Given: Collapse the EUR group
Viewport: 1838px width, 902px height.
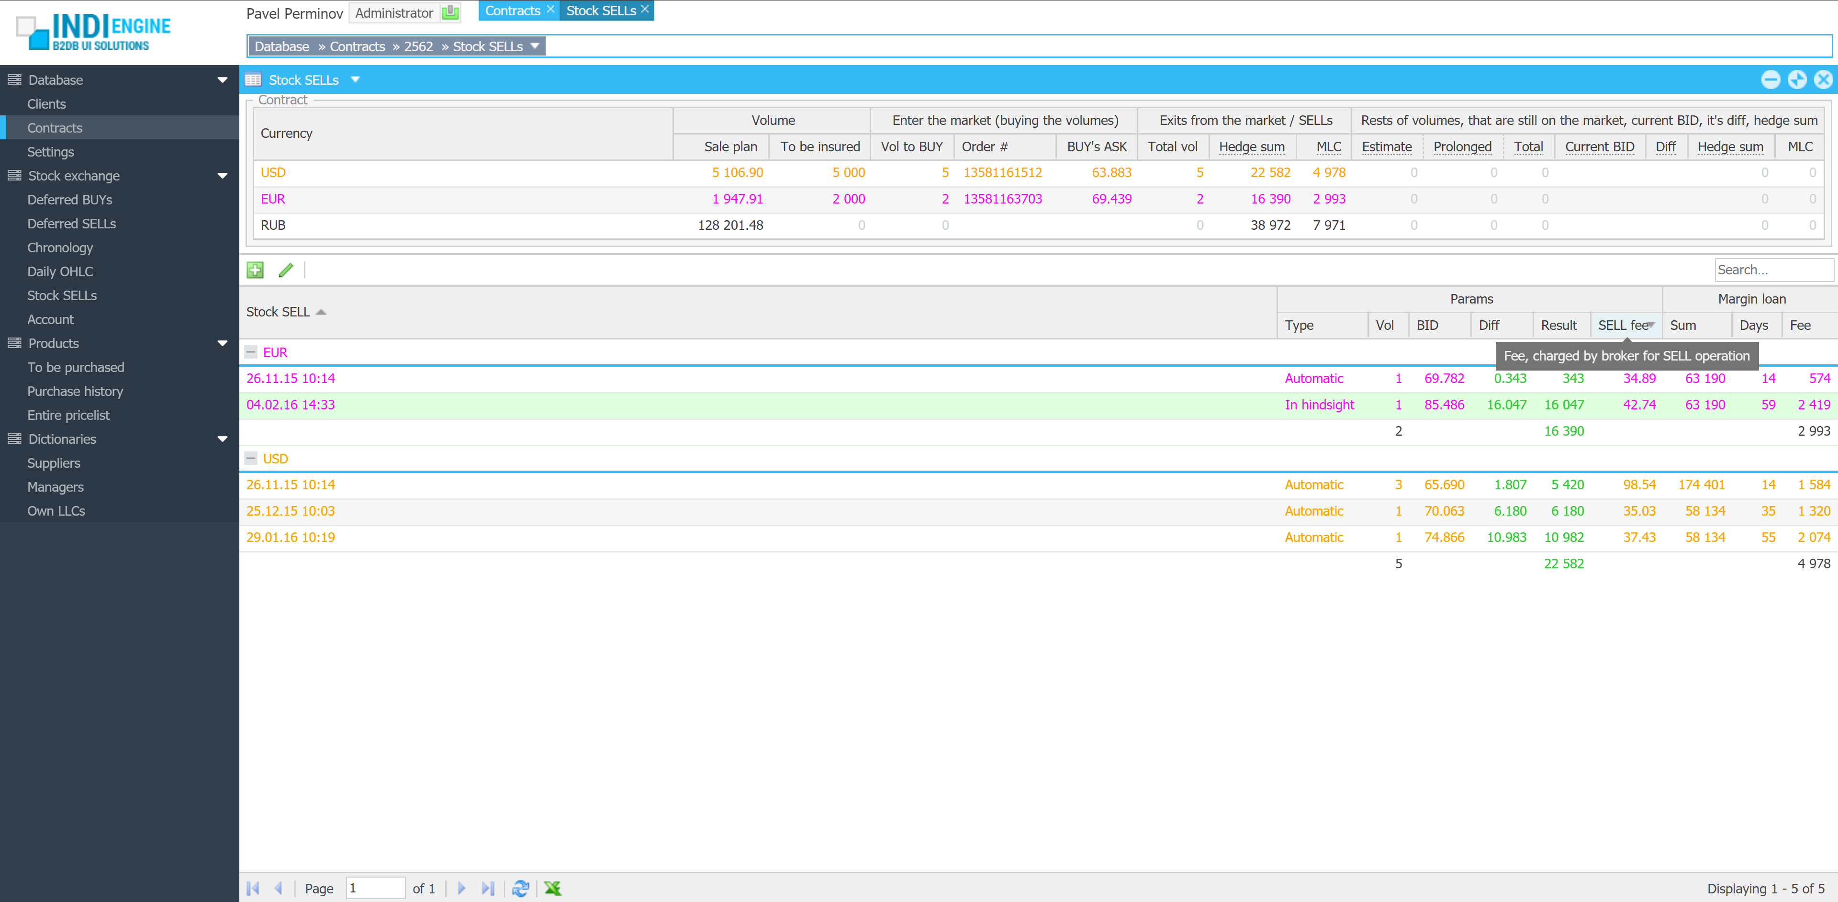Looking at the screenshot, I should point(251,352).
